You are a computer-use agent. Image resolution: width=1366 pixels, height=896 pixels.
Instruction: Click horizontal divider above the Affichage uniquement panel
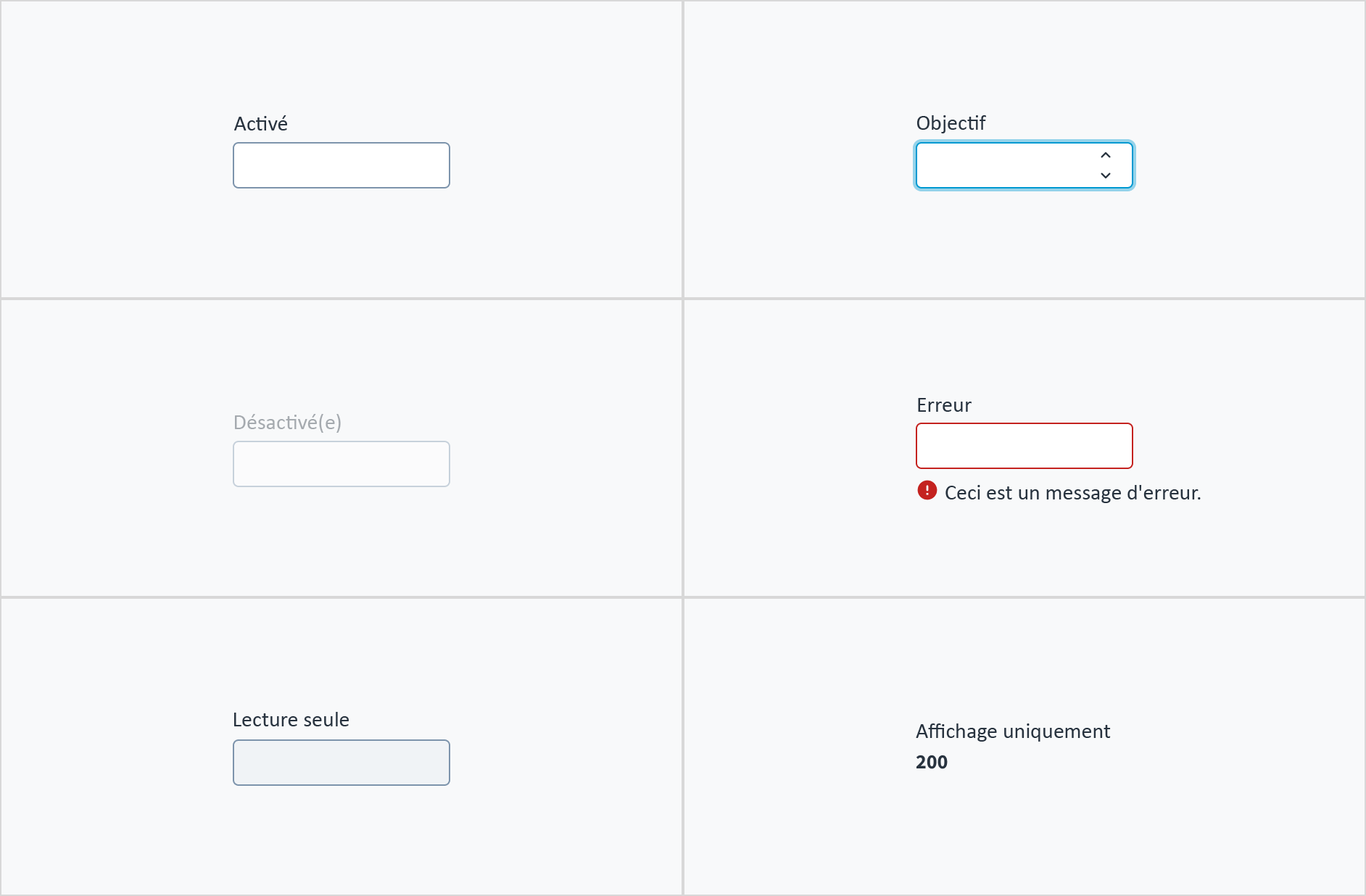click(1024, 597)
